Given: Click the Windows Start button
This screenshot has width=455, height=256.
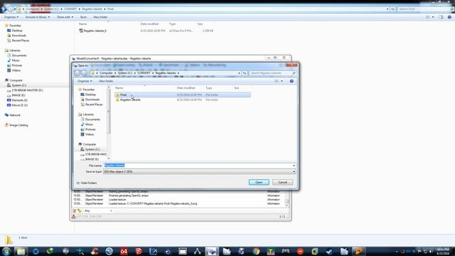Looking at the screenshot, I should [x=6, y=251].
